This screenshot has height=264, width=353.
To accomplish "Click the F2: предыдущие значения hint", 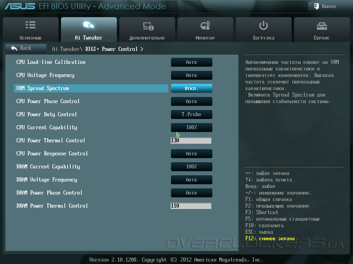I will 277,206.
